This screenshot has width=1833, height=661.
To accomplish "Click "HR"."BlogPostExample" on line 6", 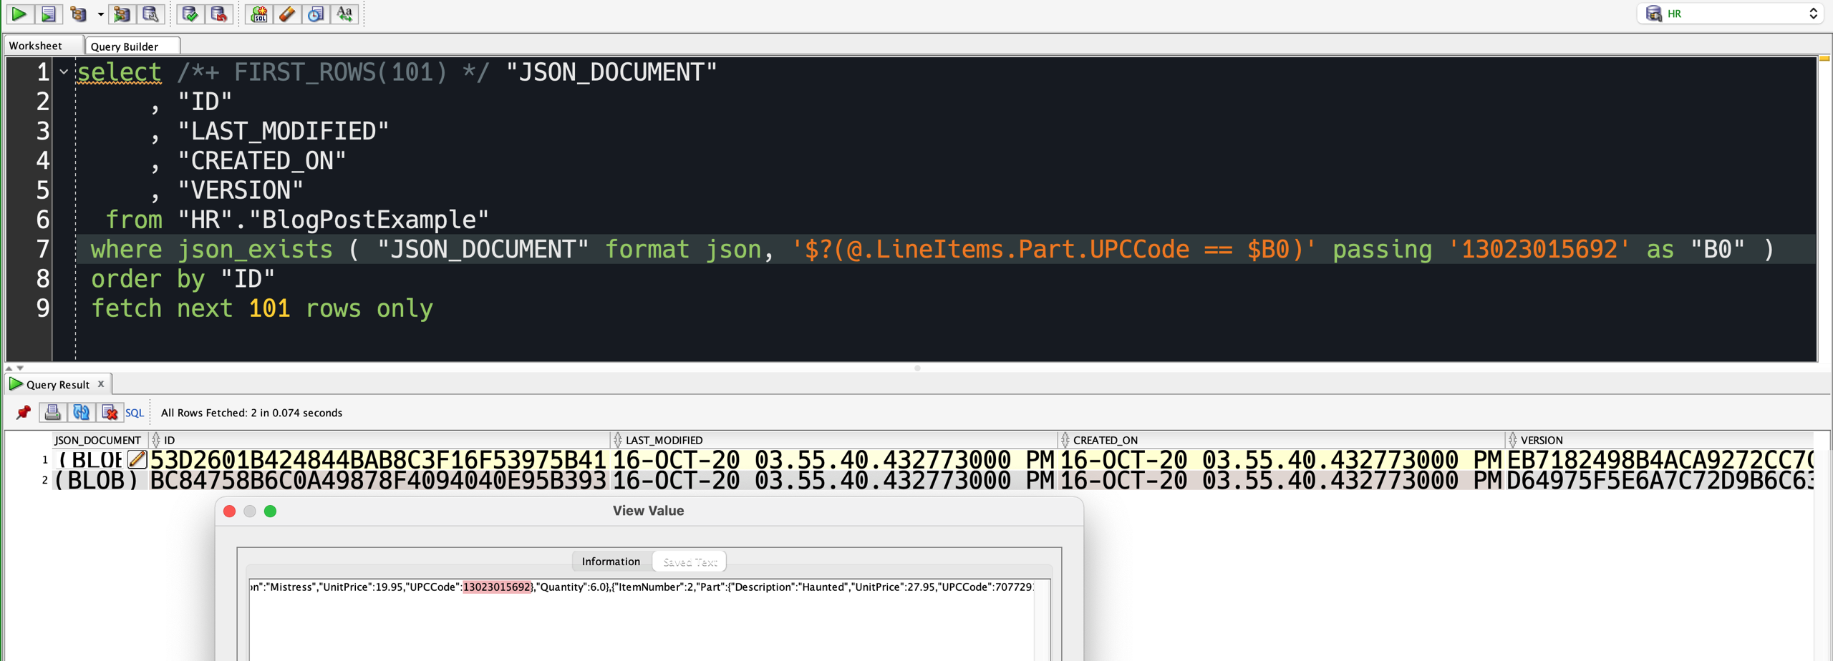I will tap(333, 219).
